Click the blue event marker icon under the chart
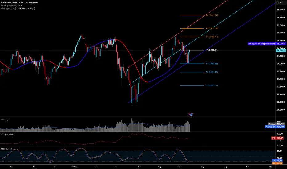Image resolution: width=287 pixels, height=169 pixels. click(192, 115)
